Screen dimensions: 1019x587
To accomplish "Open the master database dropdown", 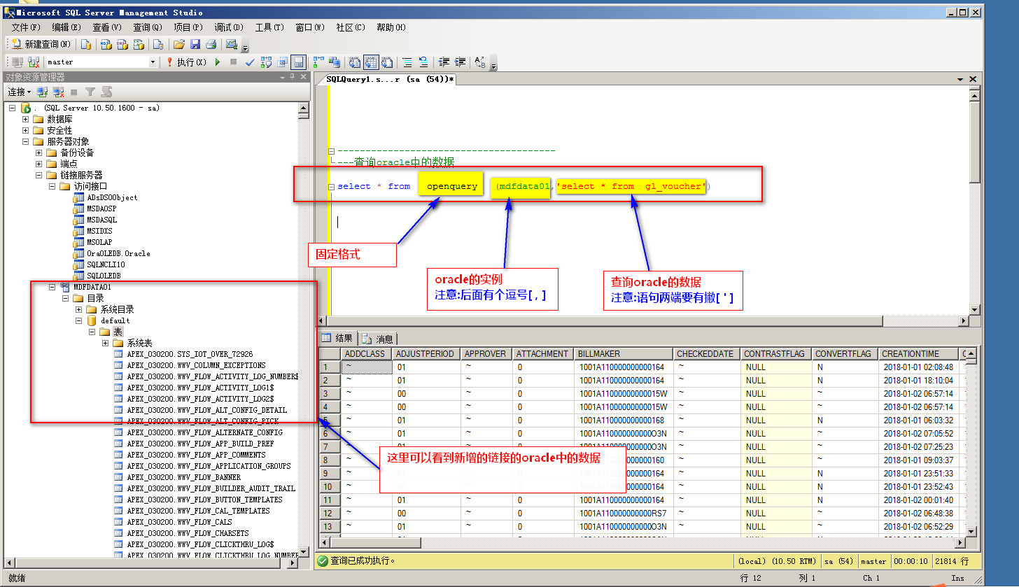I will tap(153, 62).
